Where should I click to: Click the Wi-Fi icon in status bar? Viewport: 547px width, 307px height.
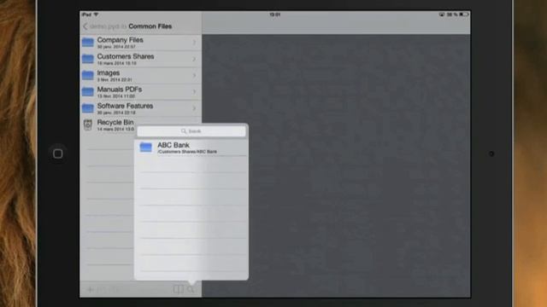[96, 14]
